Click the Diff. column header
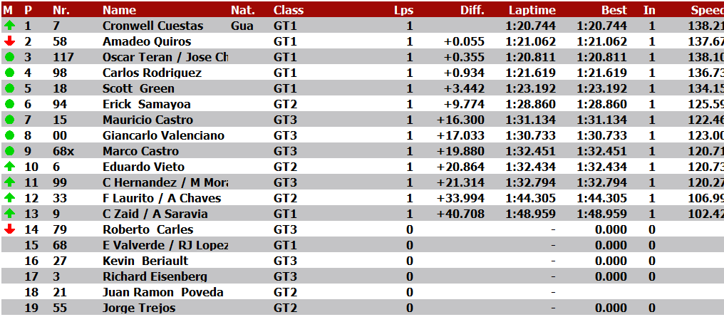This screenshot has height=317, width=724. coord(472,10)
